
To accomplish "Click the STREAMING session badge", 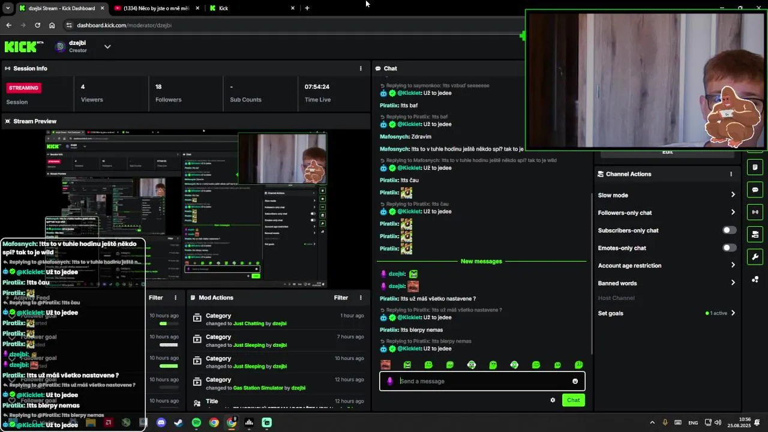I will click(x=23, y=88).
